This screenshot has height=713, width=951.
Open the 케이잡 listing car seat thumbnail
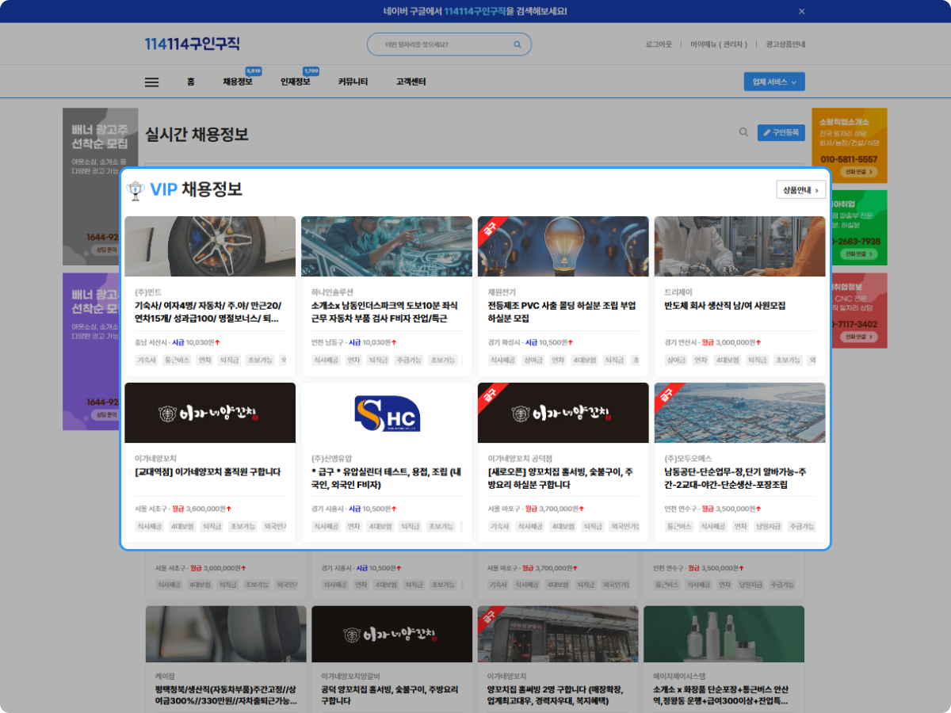[x=226, y=635]
